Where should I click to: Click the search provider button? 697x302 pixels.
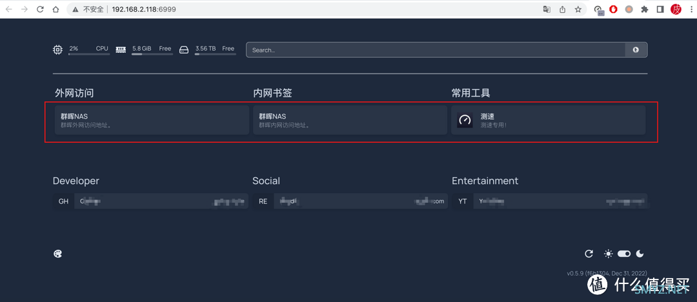(636, 50)
